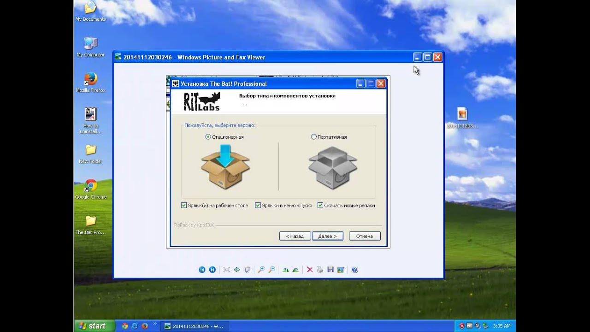
Task: Click the Отмена button
Action: [365, 236]
